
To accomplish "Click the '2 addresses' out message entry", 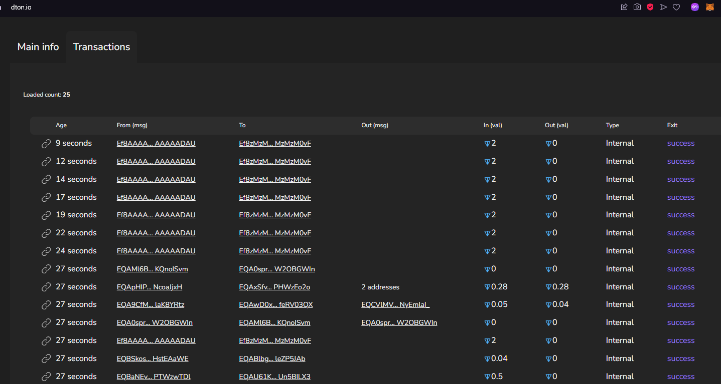I will click(x=380, y=287).
